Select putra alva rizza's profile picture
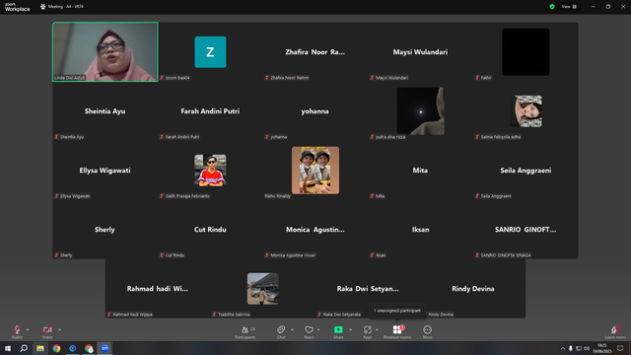The width and height of the screenshot is (631, 355). click(x=421, y=111)
